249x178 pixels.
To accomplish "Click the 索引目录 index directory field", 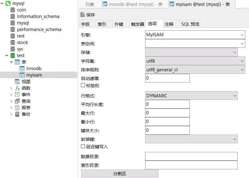I will (x=191, y=165).
